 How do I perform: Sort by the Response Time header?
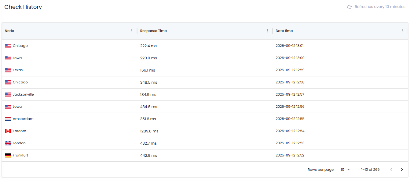(x=153, y=31)
